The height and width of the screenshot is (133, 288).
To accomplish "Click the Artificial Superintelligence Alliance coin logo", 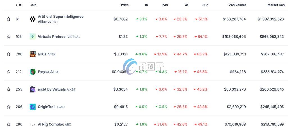I will coord(33,19).
